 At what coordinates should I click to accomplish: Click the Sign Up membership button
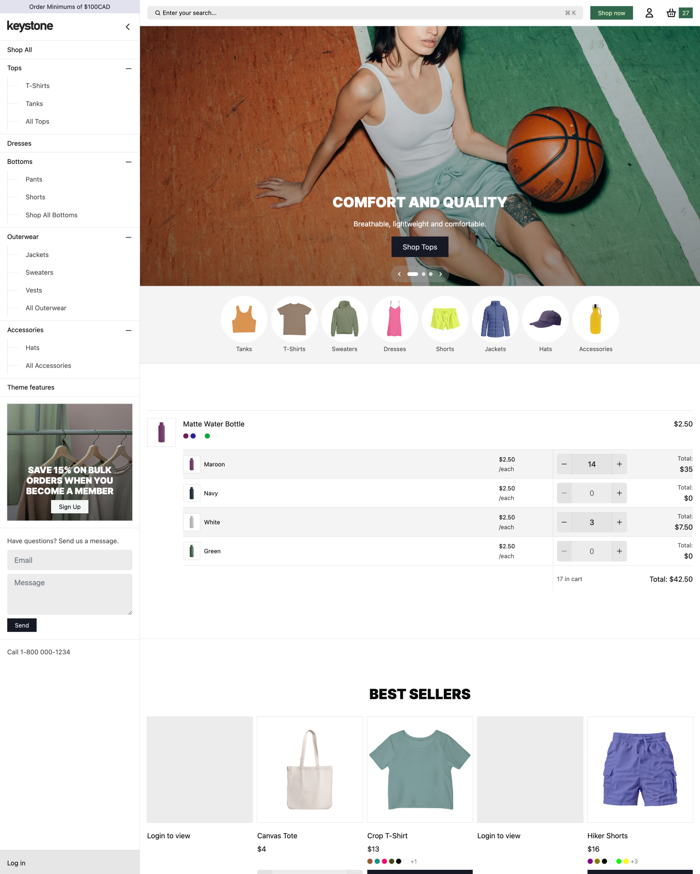pos(69,506)
